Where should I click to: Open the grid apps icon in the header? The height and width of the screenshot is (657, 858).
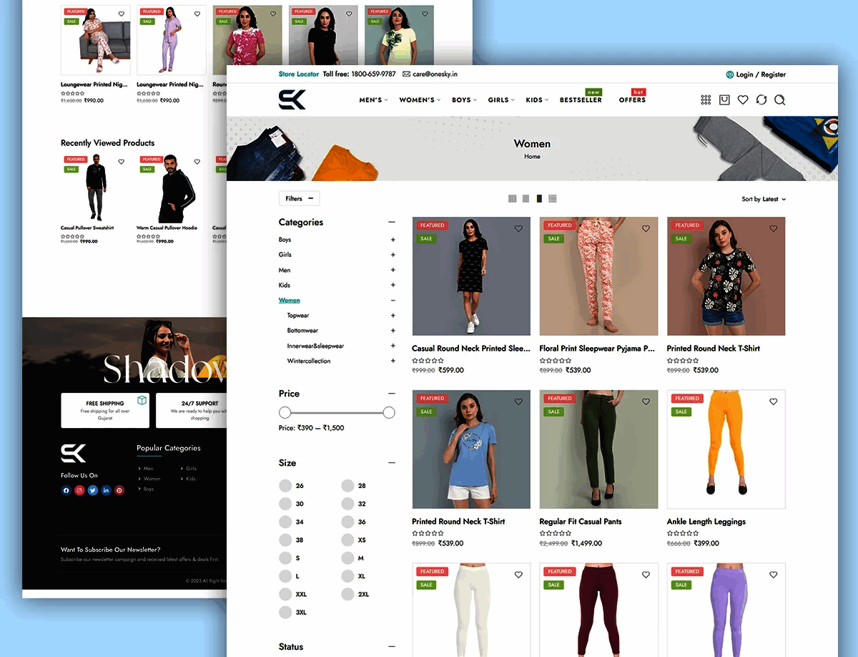[x=706, y=100]
